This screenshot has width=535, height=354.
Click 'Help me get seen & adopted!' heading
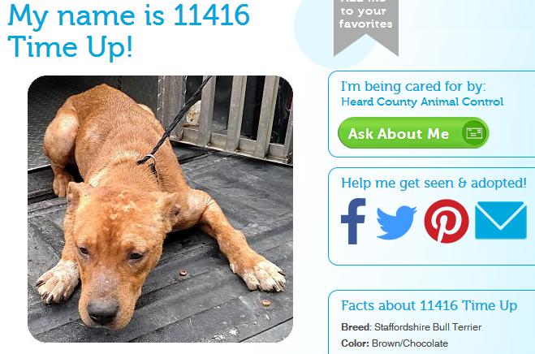[x=434, y=183]
